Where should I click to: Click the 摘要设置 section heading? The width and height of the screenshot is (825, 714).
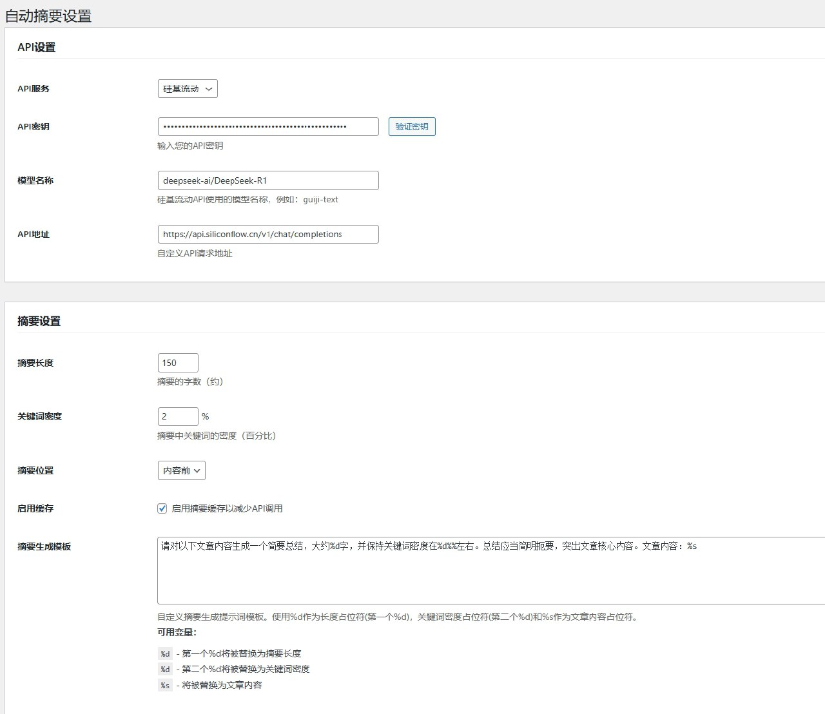[x=39, y=322]
